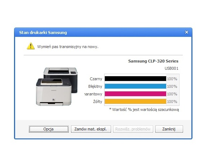Screen dimensions: 209x159
Task: Click the magenta toner level bar
Action: tap(135, 94)
